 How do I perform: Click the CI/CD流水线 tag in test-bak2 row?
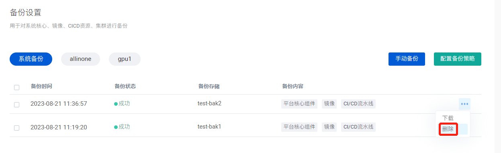coord(358,104)
